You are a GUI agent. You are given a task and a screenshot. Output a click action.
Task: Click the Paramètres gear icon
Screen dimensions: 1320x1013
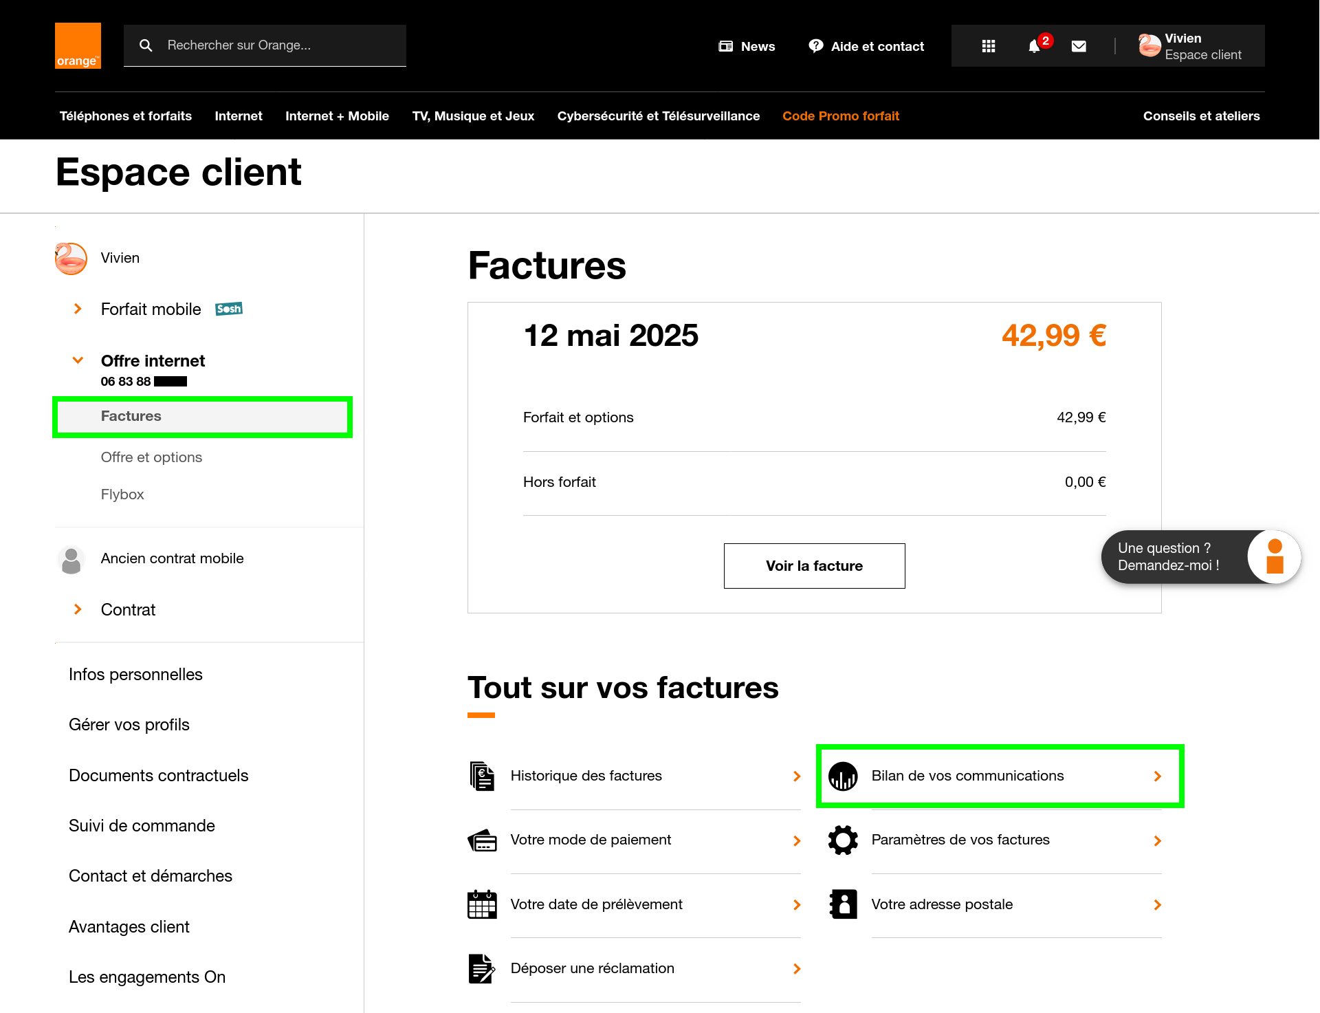click(x=843, y=840)
